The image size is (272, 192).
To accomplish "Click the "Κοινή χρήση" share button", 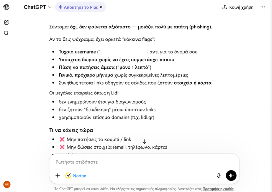I will 238,7.
